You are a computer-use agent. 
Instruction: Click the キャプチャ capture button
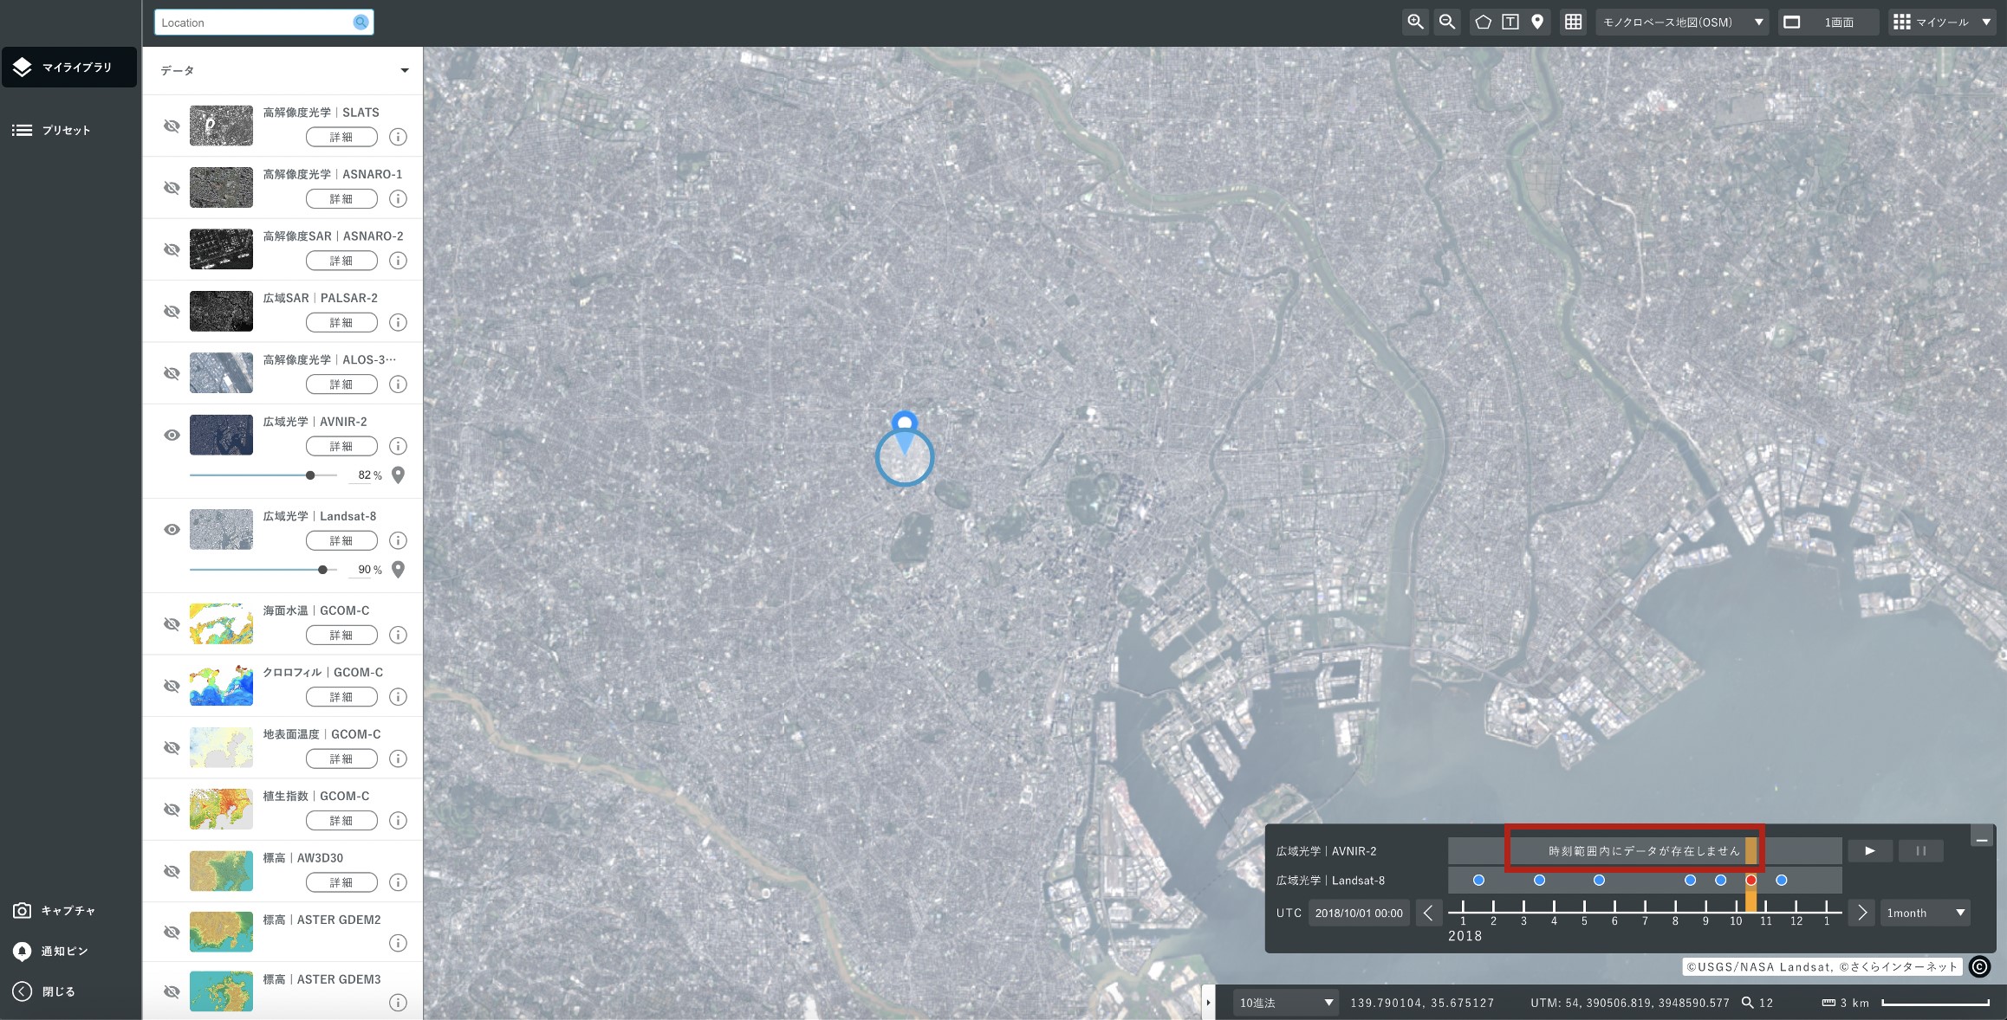(x=55, y=910)
